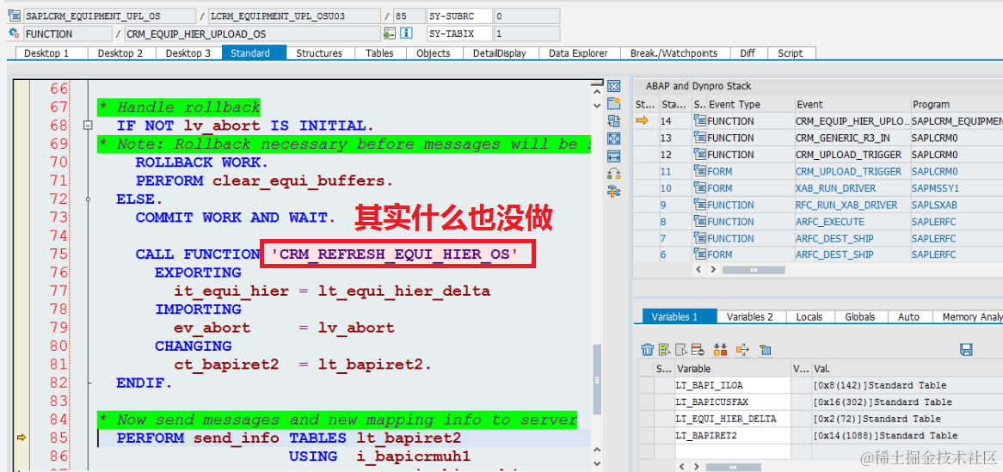Click the blue save floppy-disk icon
Viewport: 1003px width, 472px height.
click(967, 349)
